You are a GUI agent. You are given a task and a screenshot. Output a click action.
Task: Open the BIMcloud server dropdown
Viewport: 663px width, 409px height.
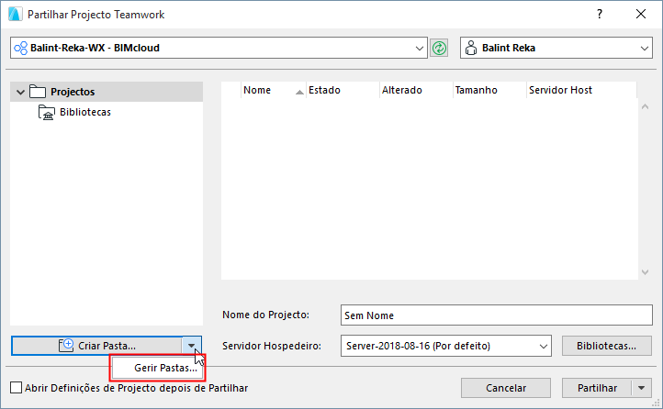click(419, 48)
